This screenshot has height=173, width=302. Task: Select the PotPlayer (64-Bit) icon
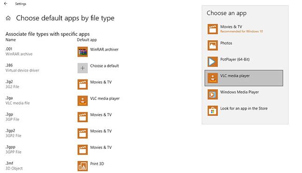click(x=213, y=62)
